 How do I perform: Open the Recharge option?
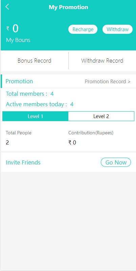83,29
